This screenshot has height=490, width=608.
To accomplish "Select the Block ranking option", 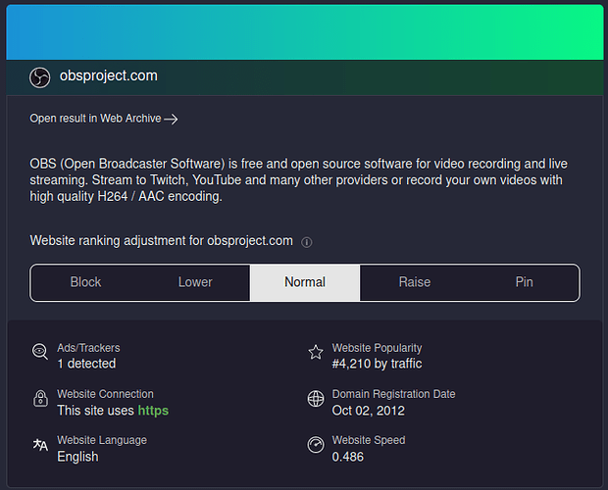I will (85, 282).
